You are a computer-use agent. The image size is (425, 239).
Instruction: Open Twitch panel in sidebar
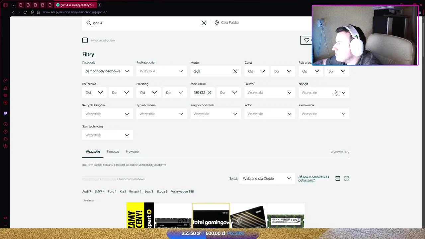click(5, 113)
